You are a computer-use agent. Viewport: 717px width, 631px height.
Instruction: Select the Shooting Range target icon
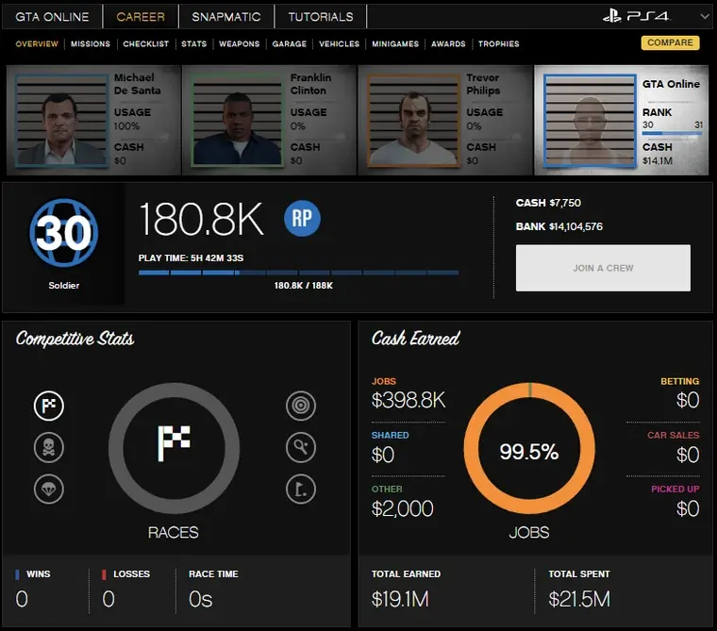pyautogui.click(x=300, y=406)
